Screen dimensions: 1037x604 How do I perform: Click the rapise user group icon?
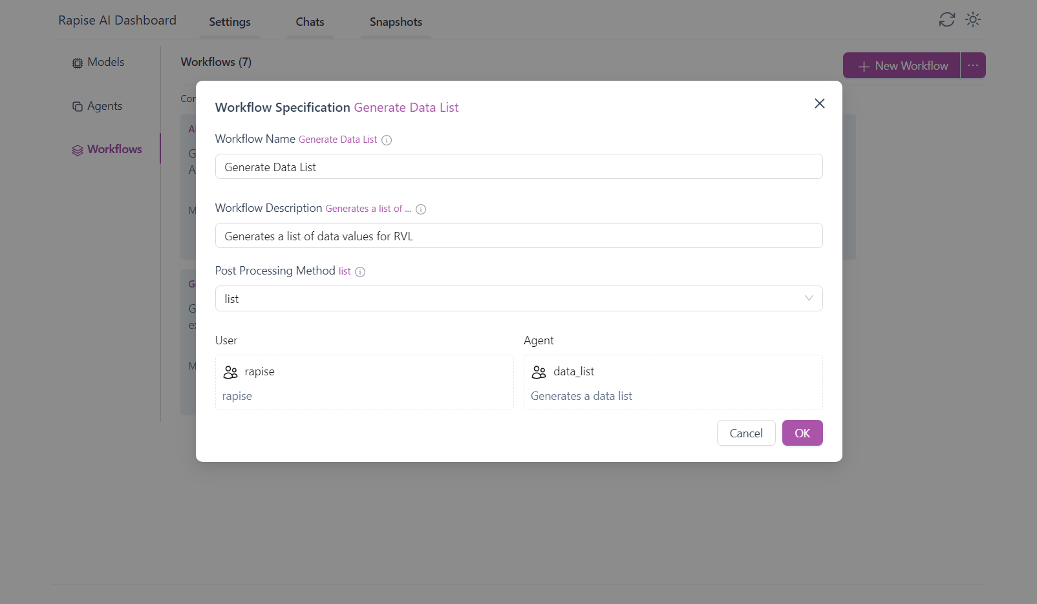pyautogui.click(x=230, y=372)
